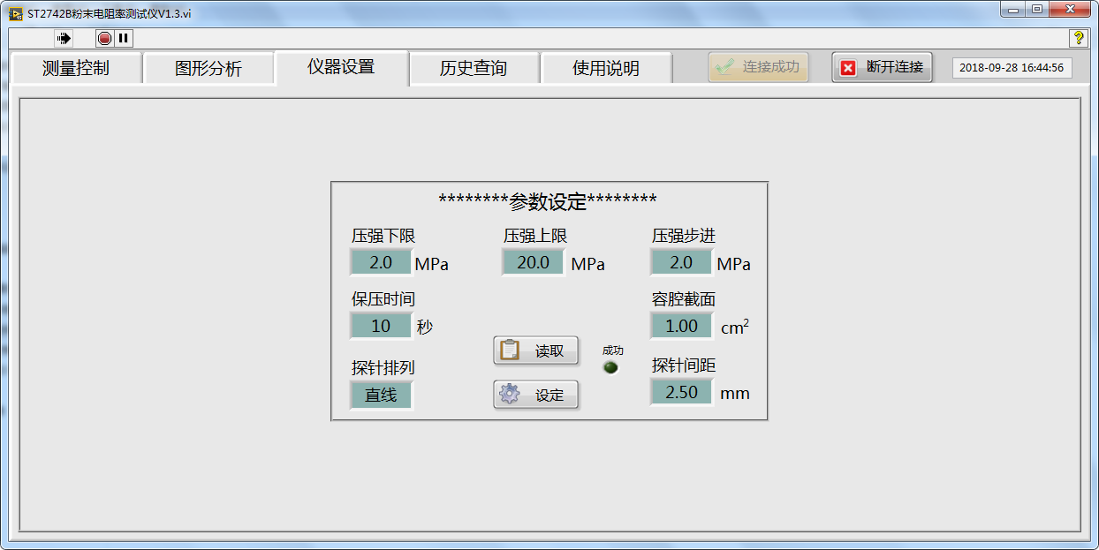Image resolution: width=1099 pixels, height=550 pixels.
Task: Open the 使用说明 tab
Action: (x=606, y=68)
